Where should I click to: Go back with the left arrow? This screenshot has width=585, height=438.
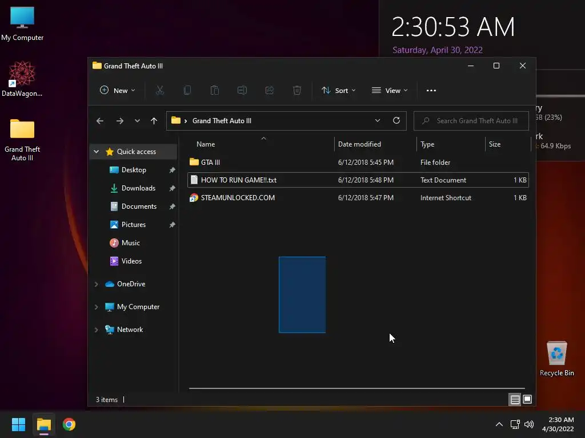point(99,121)
